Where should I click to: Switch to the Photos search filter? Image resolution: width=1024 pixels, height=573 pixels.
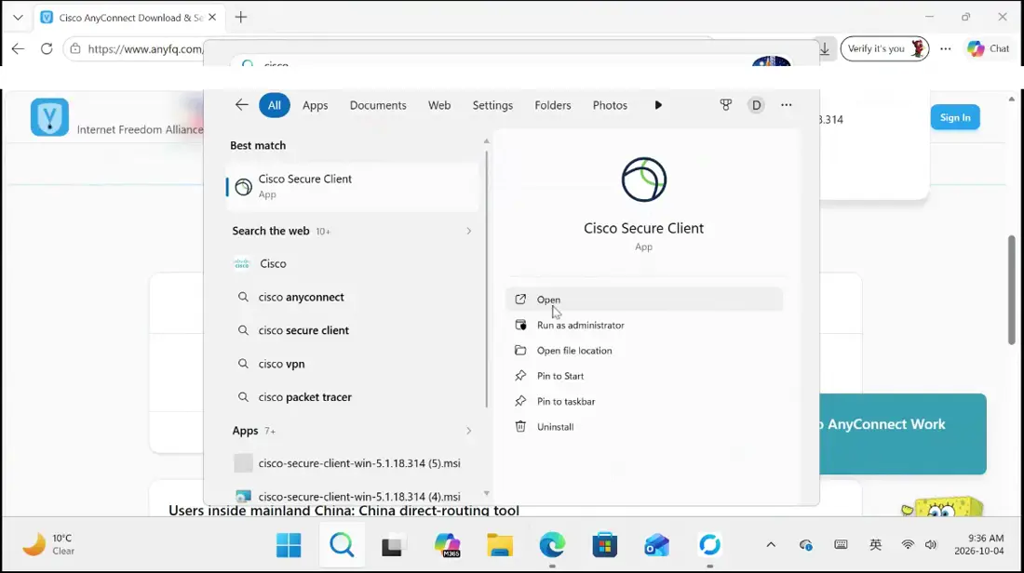coord(610,105)
